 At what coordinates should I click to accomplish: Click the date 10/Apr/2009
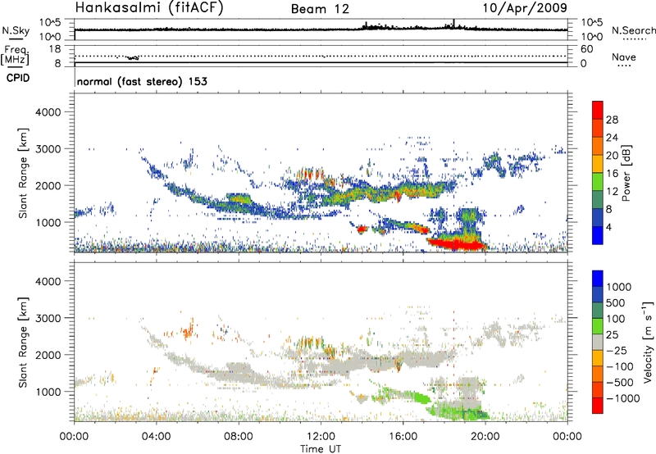click(x=525, y=8)
